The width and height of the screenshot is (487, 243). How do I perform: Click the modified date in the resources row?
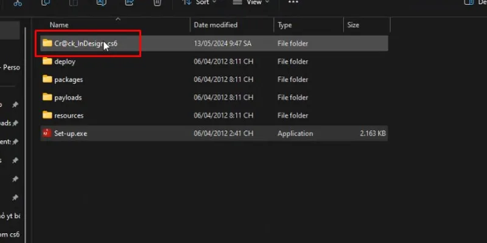223,115
